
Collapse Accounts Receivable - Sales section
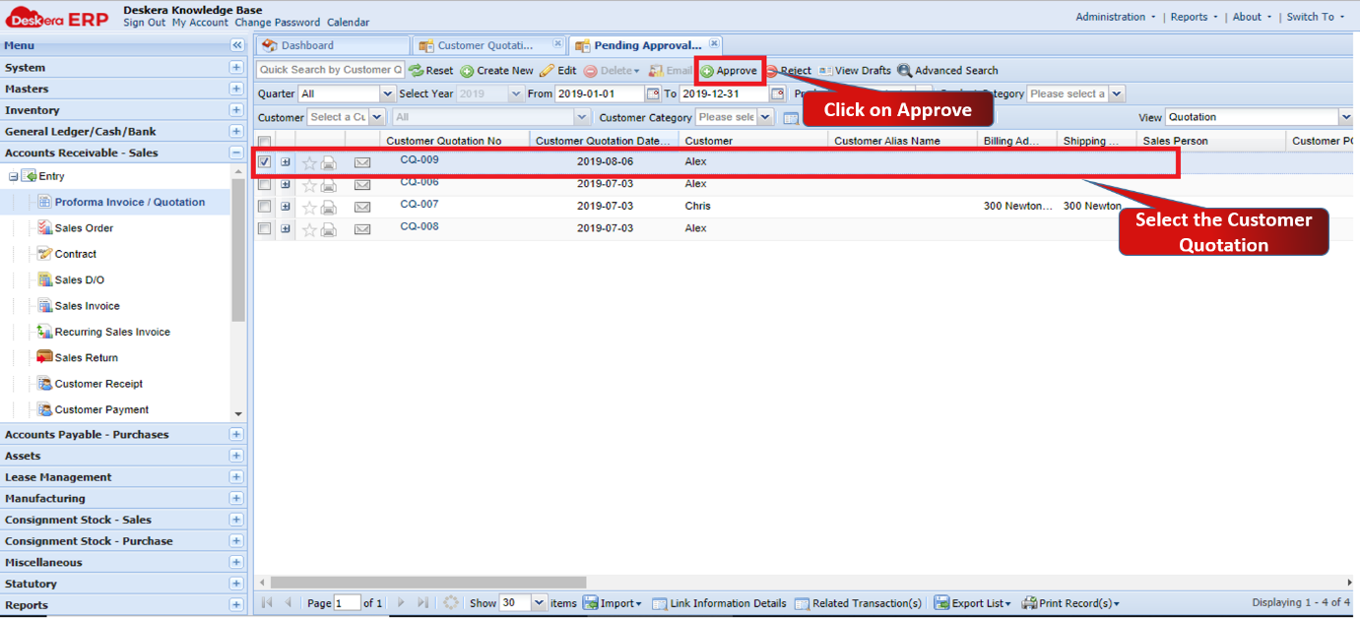coord(236,153)
